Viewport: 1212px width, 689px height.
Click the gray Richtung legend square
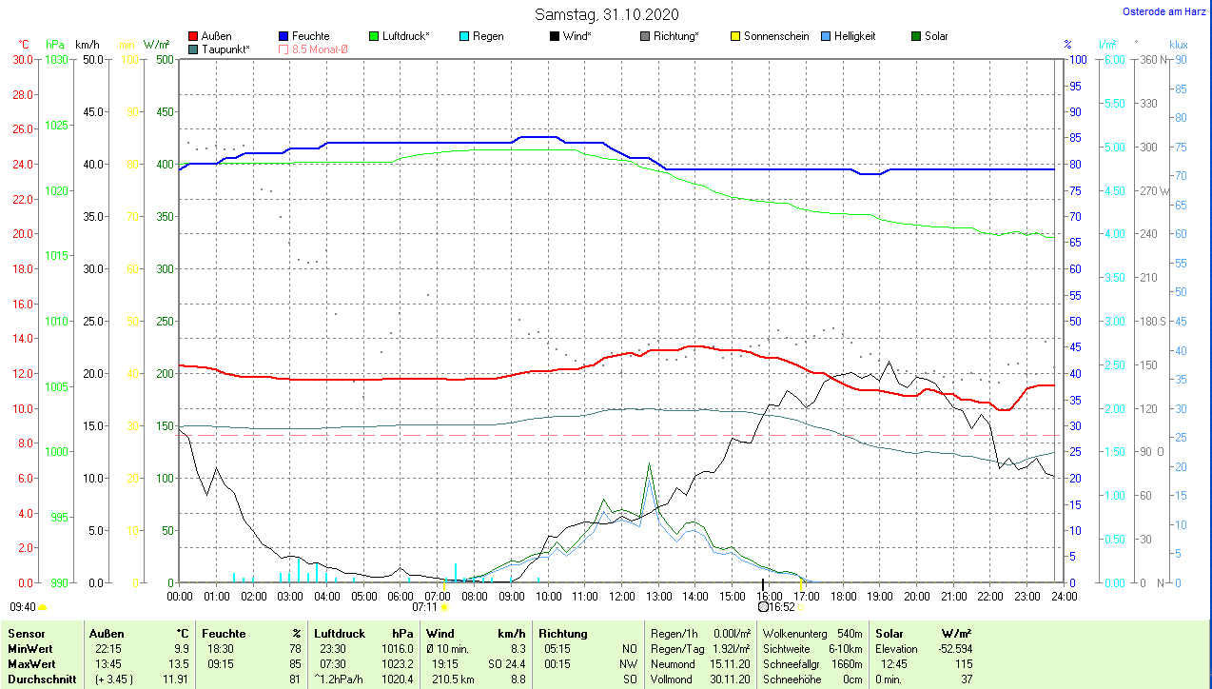[x=645, y=36]
